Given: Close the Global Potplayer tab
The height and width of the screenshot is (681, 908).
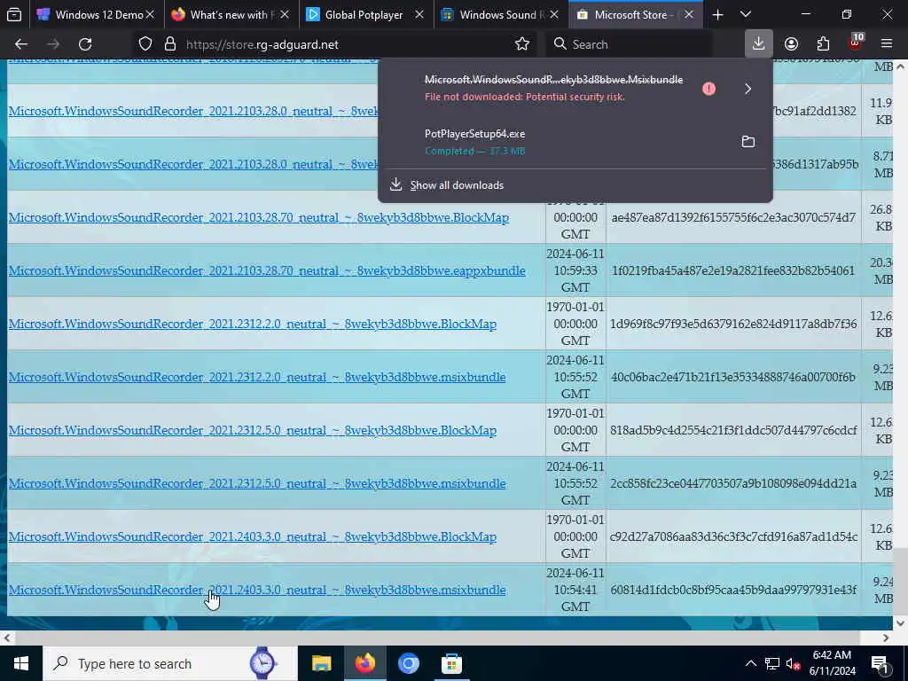Looking at the screenshot, I should coord(419,14).
